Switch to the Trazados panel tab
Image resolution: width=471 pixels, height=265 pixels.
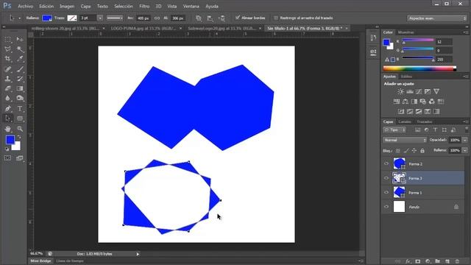click(425, 121)
